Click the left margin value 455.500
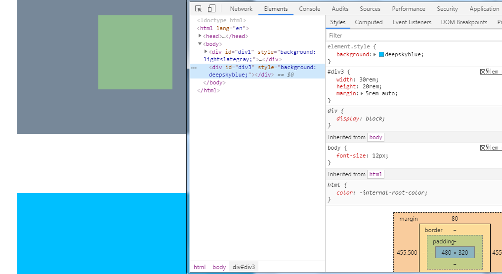The width and height of the screenshot is (502, 274). pyautogui.click(x=407, y=253)
